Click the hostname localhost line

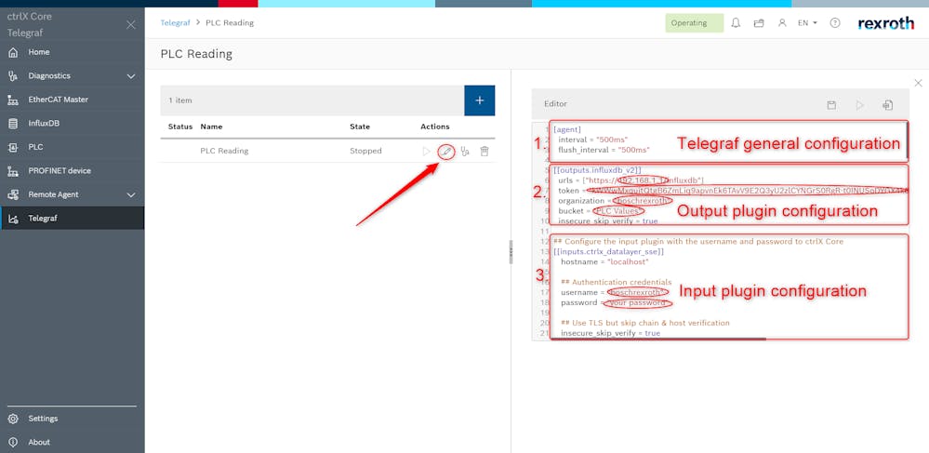(x=604, y=261)
